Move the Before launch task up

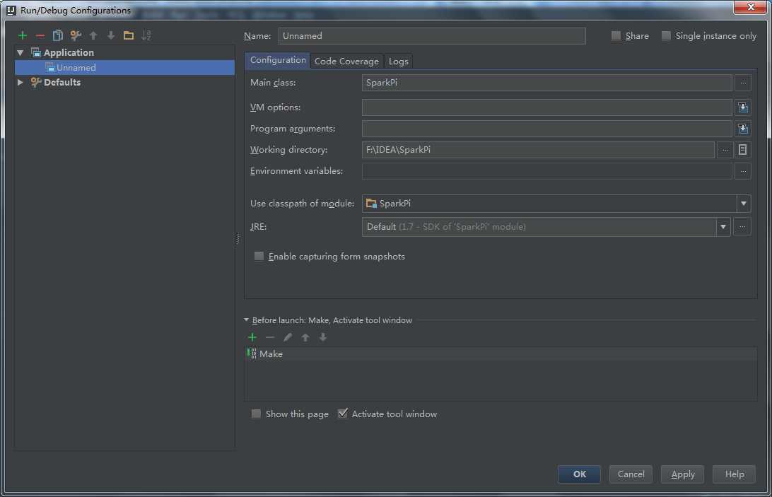[305, 337]
